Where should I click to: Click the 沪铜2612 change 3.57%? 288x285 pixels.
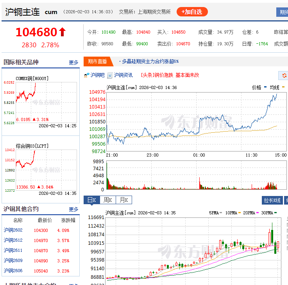tap(63, 240)
